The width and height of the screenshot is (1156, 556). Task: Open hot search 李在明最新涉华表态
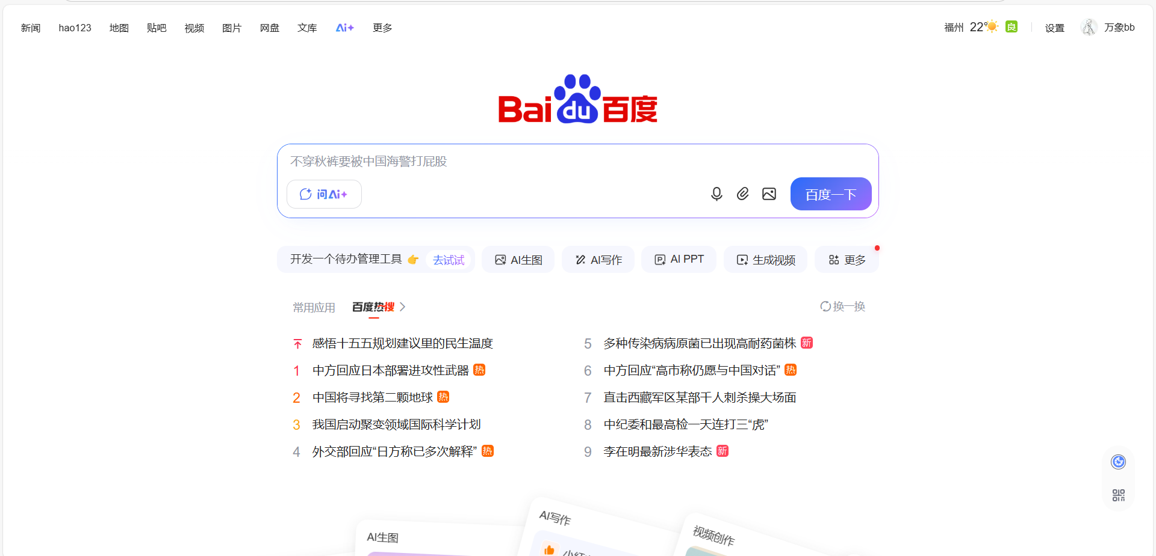click(x=658, y=451)
